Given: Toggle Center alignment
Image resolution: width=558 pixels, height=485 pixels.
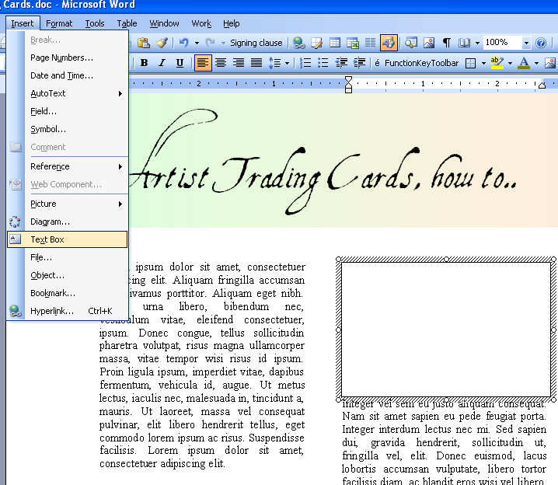Looking at the screenshot, I should click(221, 63).
